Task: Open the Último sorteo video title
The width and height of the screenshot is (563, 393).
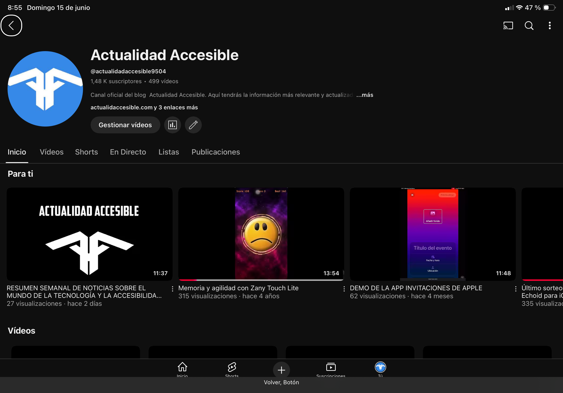Action: pos(542,292)
